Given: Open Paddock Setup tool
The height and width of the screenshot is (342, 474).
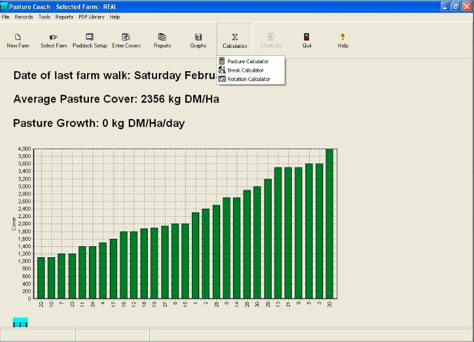Looking at the screenshot, I should [x=90, y=41].
